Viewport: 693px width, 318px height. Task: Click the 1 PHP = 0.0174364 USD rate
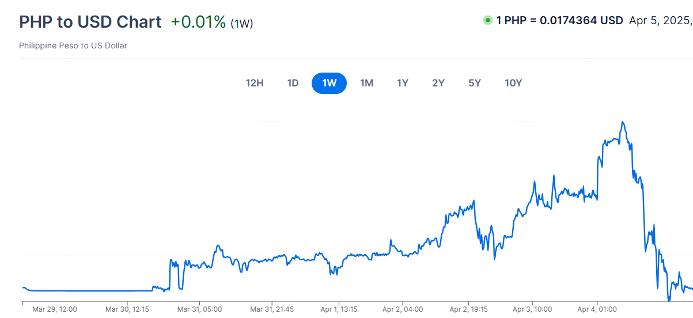coord(559,21)
